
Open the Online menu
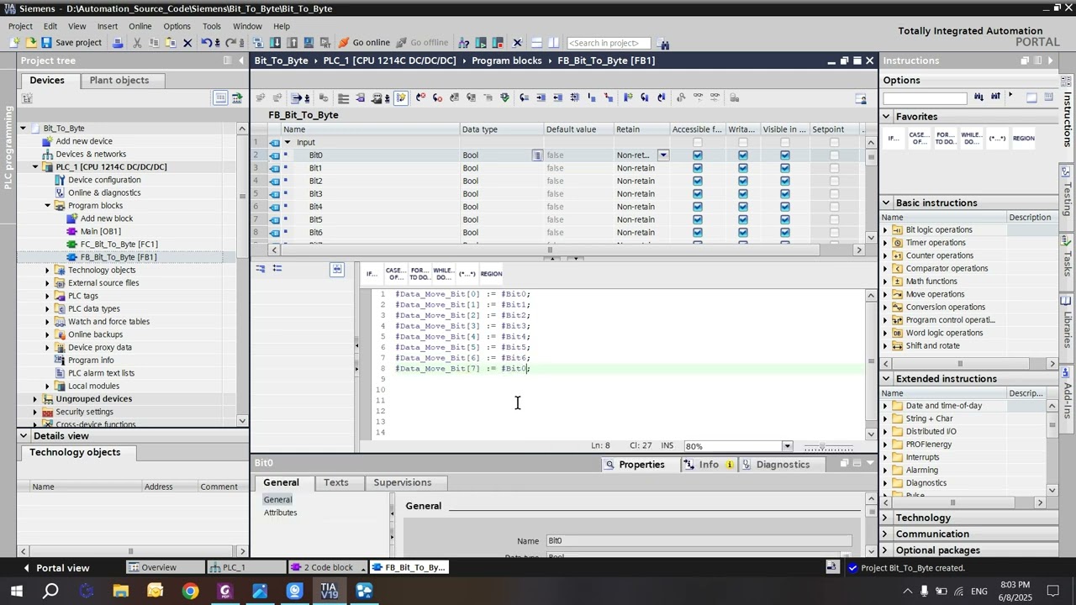[x=140, y=26]
